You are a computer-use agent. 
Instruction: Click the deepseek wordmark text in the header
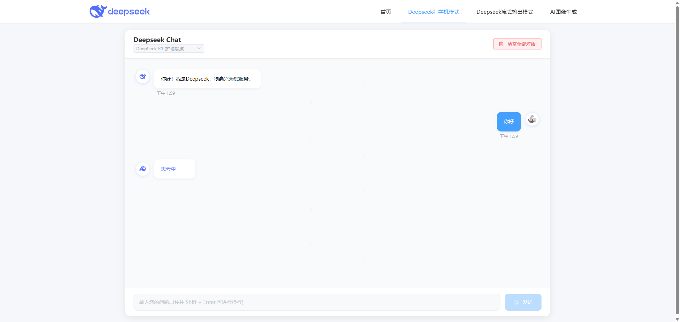(x=129, y=12)
